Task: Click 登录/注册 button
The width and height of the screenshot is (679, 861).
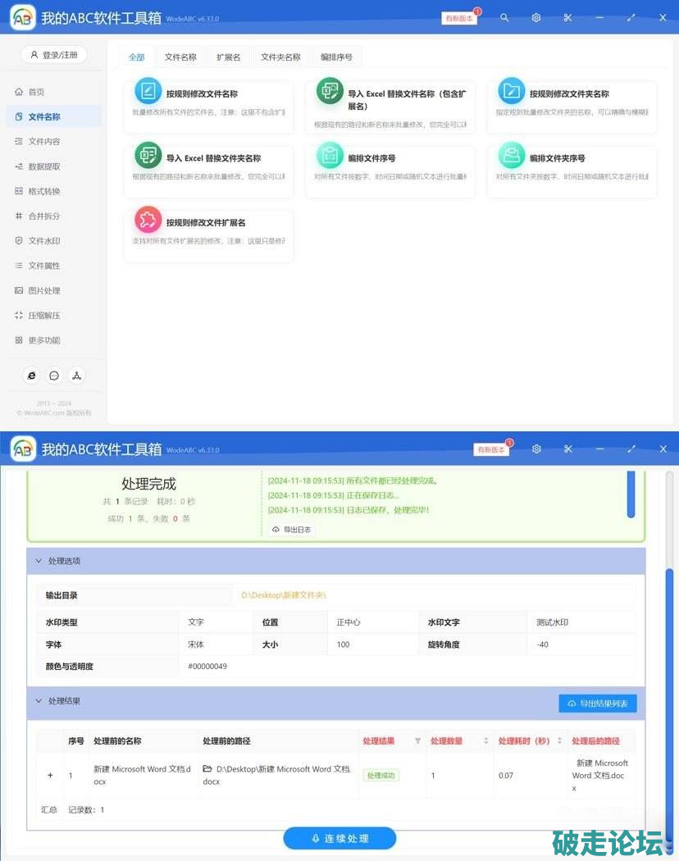Action: coord(53,55)
